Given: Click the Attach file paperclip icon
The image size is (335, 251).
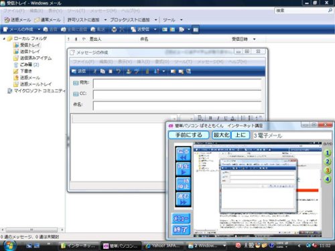Looking at the screenshot, I should (x=147, y=71).
